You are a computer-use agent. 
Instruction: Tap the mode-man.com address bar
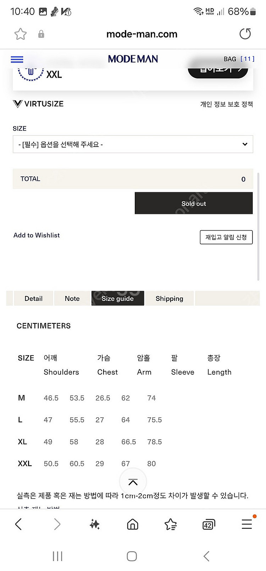pos(142,34)
